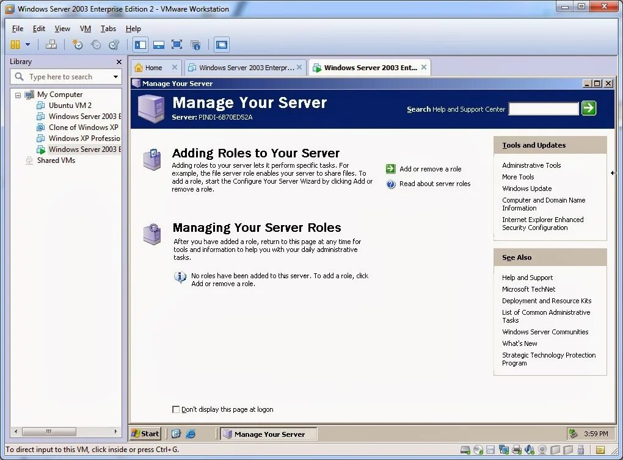Viewport: 623px width, 460px height.
Task: Select Windows XP Professional VM
Action: click(x=84, y=138)
